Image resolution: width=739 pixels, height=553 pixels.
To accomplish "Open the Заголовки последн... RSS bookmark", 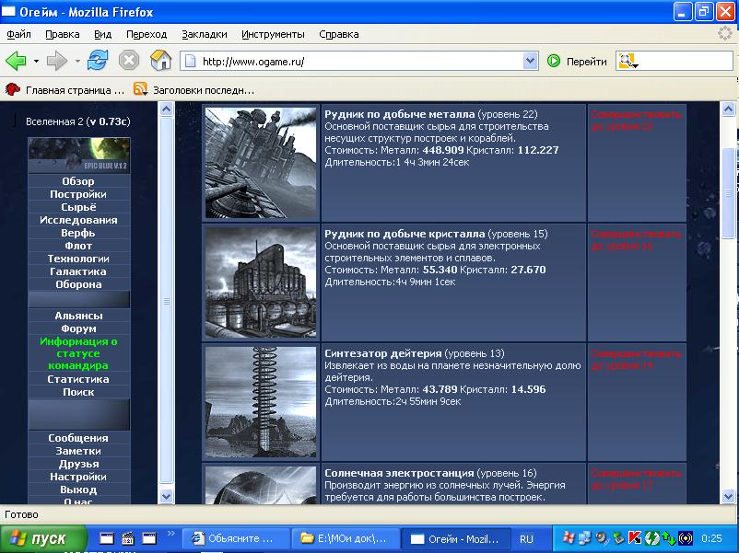I will [194, 90].
